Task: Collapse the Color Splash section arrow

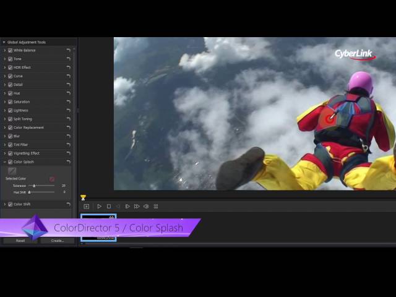Action: click(x=4, y=162)
